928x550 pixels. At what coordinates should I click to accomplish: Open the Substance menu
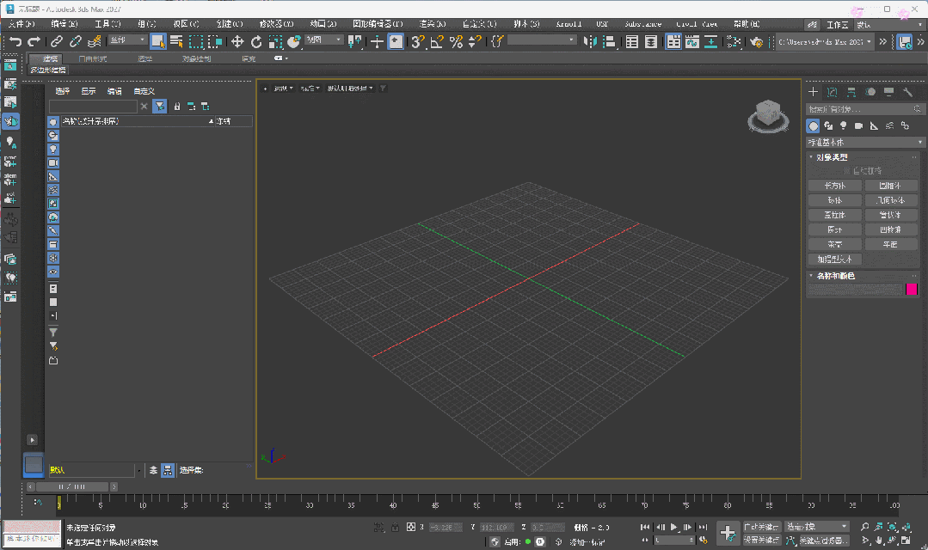coord(643,23)
